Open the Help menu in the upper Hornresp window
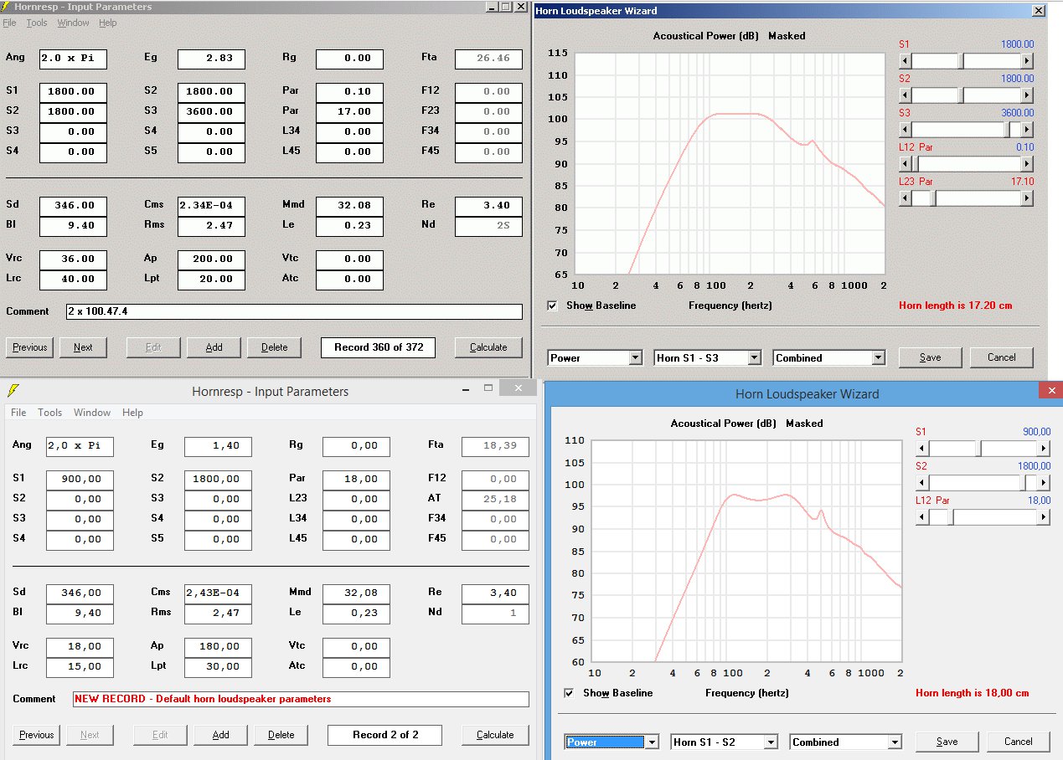The image size is (1063, 760). click(x=108, y=23)
